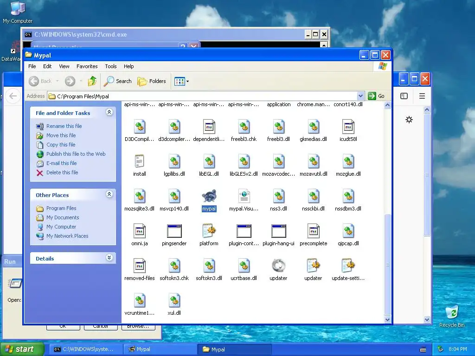
Task: Select the omni.ja file icon
Action: point(139,231)
